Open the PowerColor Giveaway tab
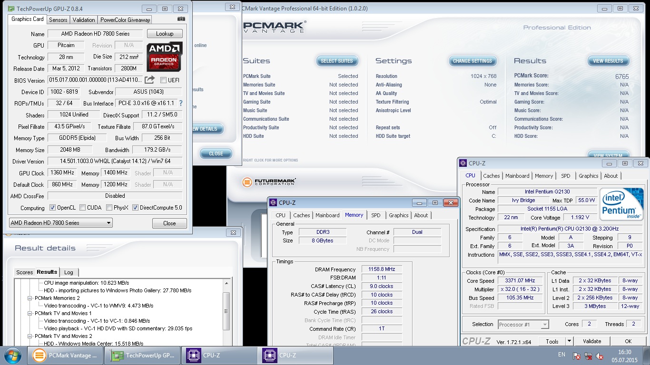This screenshot has height=365, width=650. pyautogui.click(x=125, y=19)
